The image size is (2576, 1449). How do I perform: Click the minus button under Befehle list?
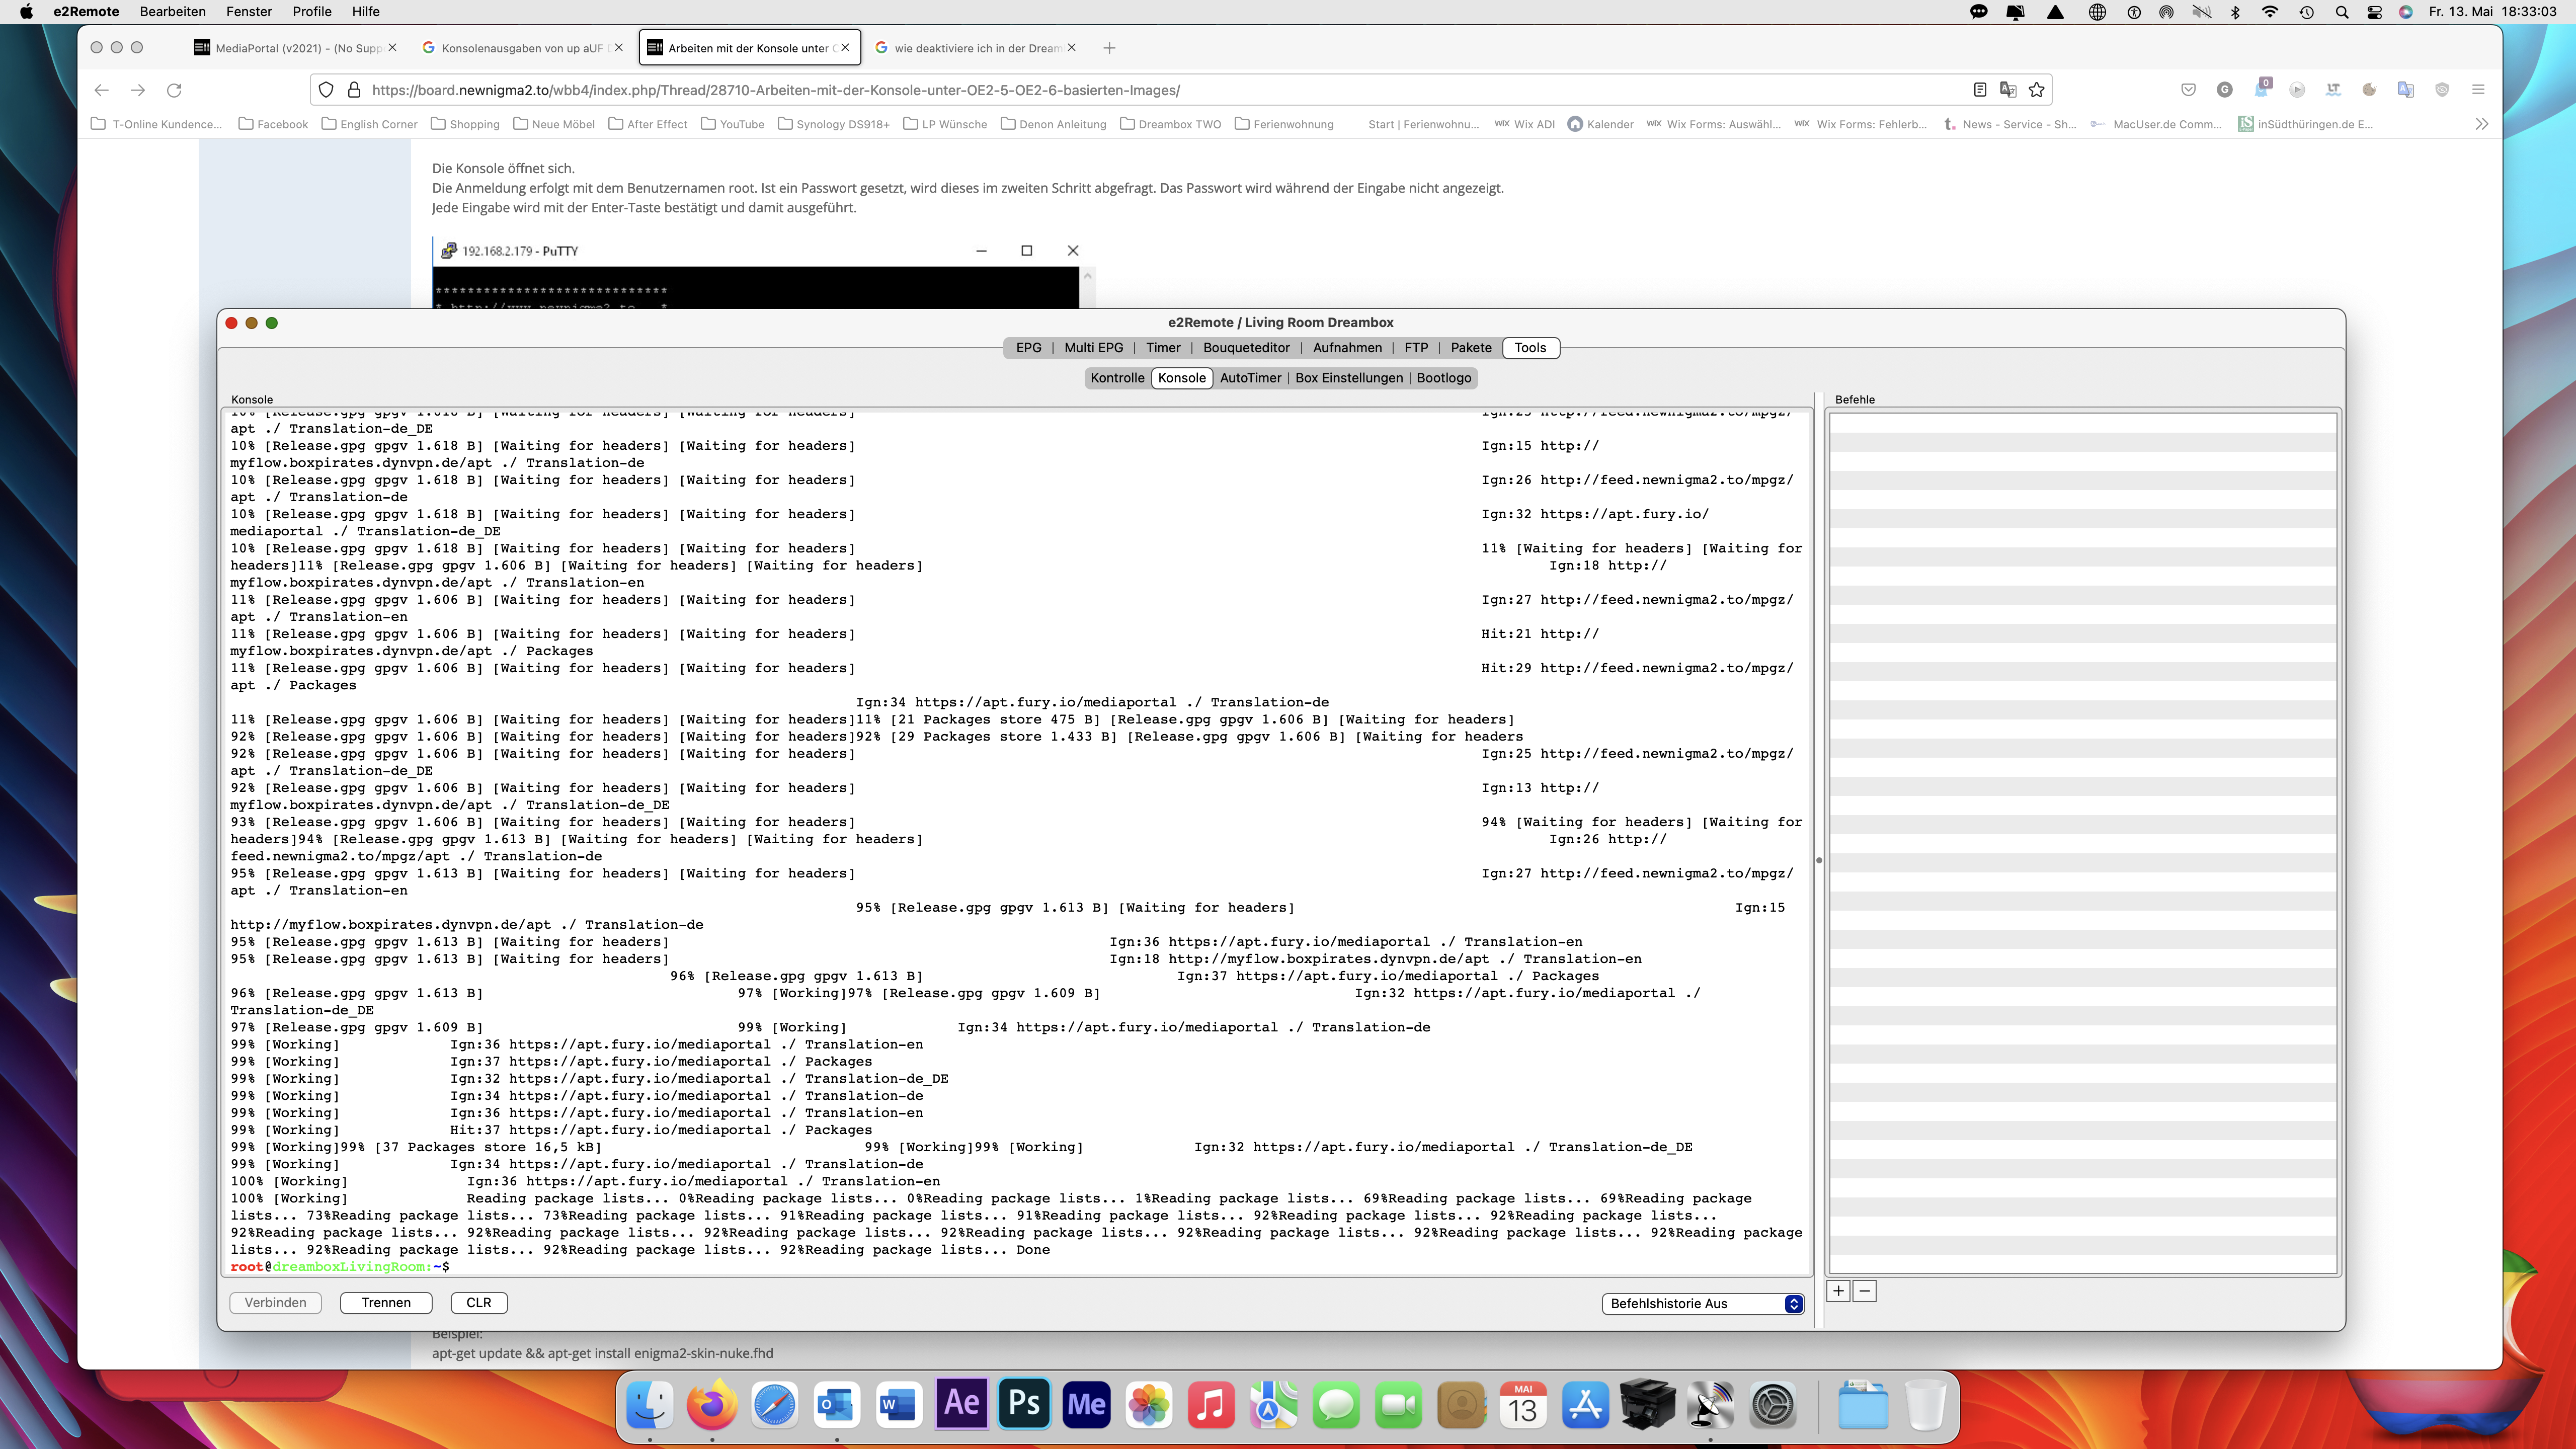[1864, 1291]
